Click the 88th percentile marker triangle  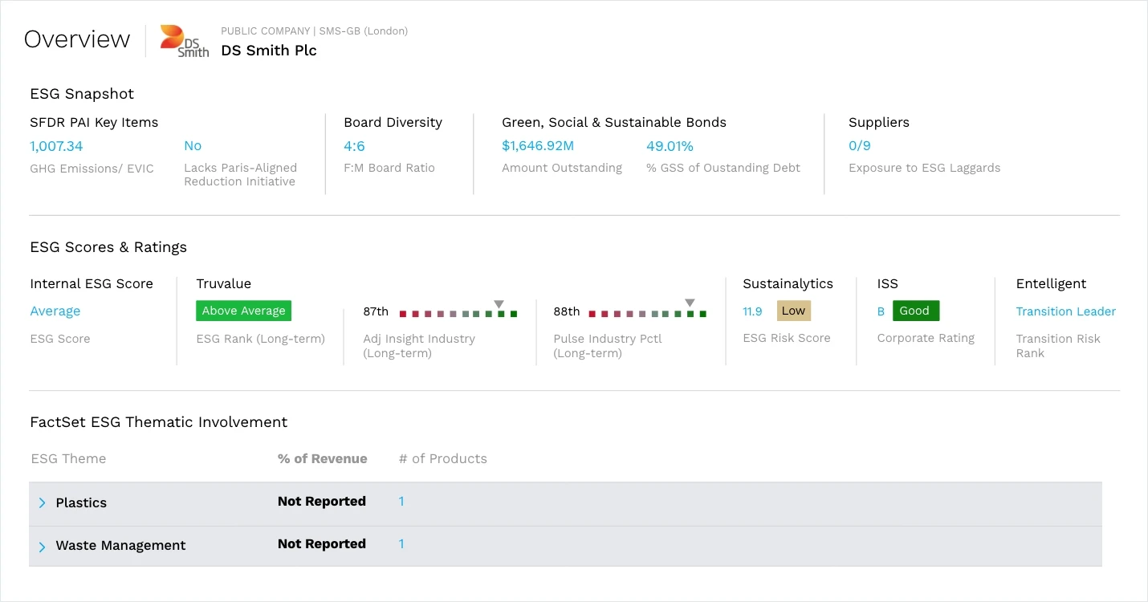690,303
